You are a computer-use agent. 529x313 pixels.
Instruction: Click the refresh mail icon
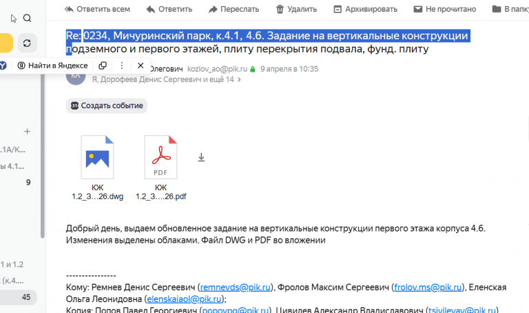27,43
